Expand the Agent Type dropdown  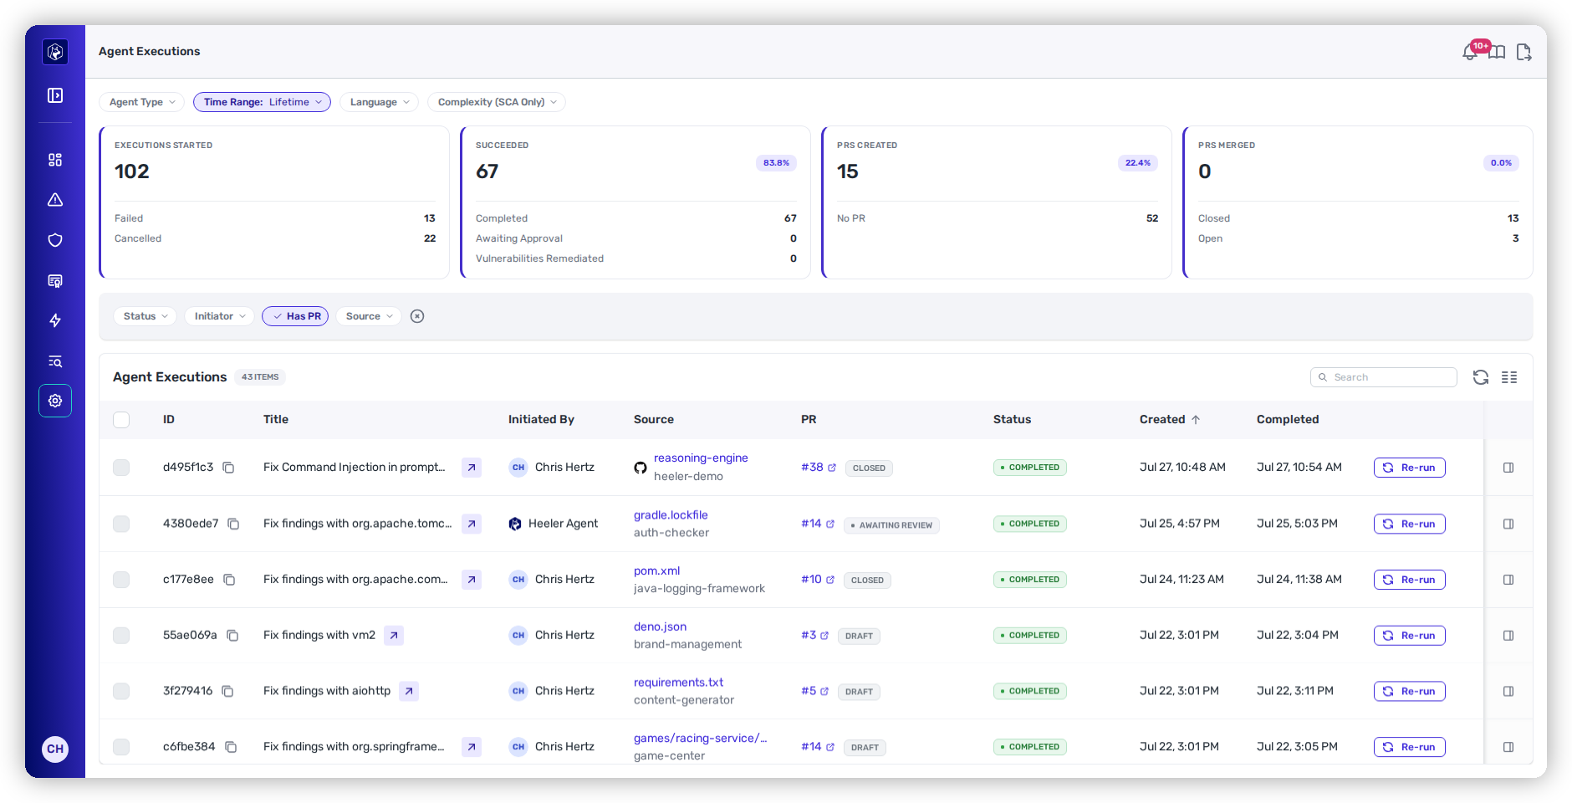pyautogui.click(x=141, y=102)
